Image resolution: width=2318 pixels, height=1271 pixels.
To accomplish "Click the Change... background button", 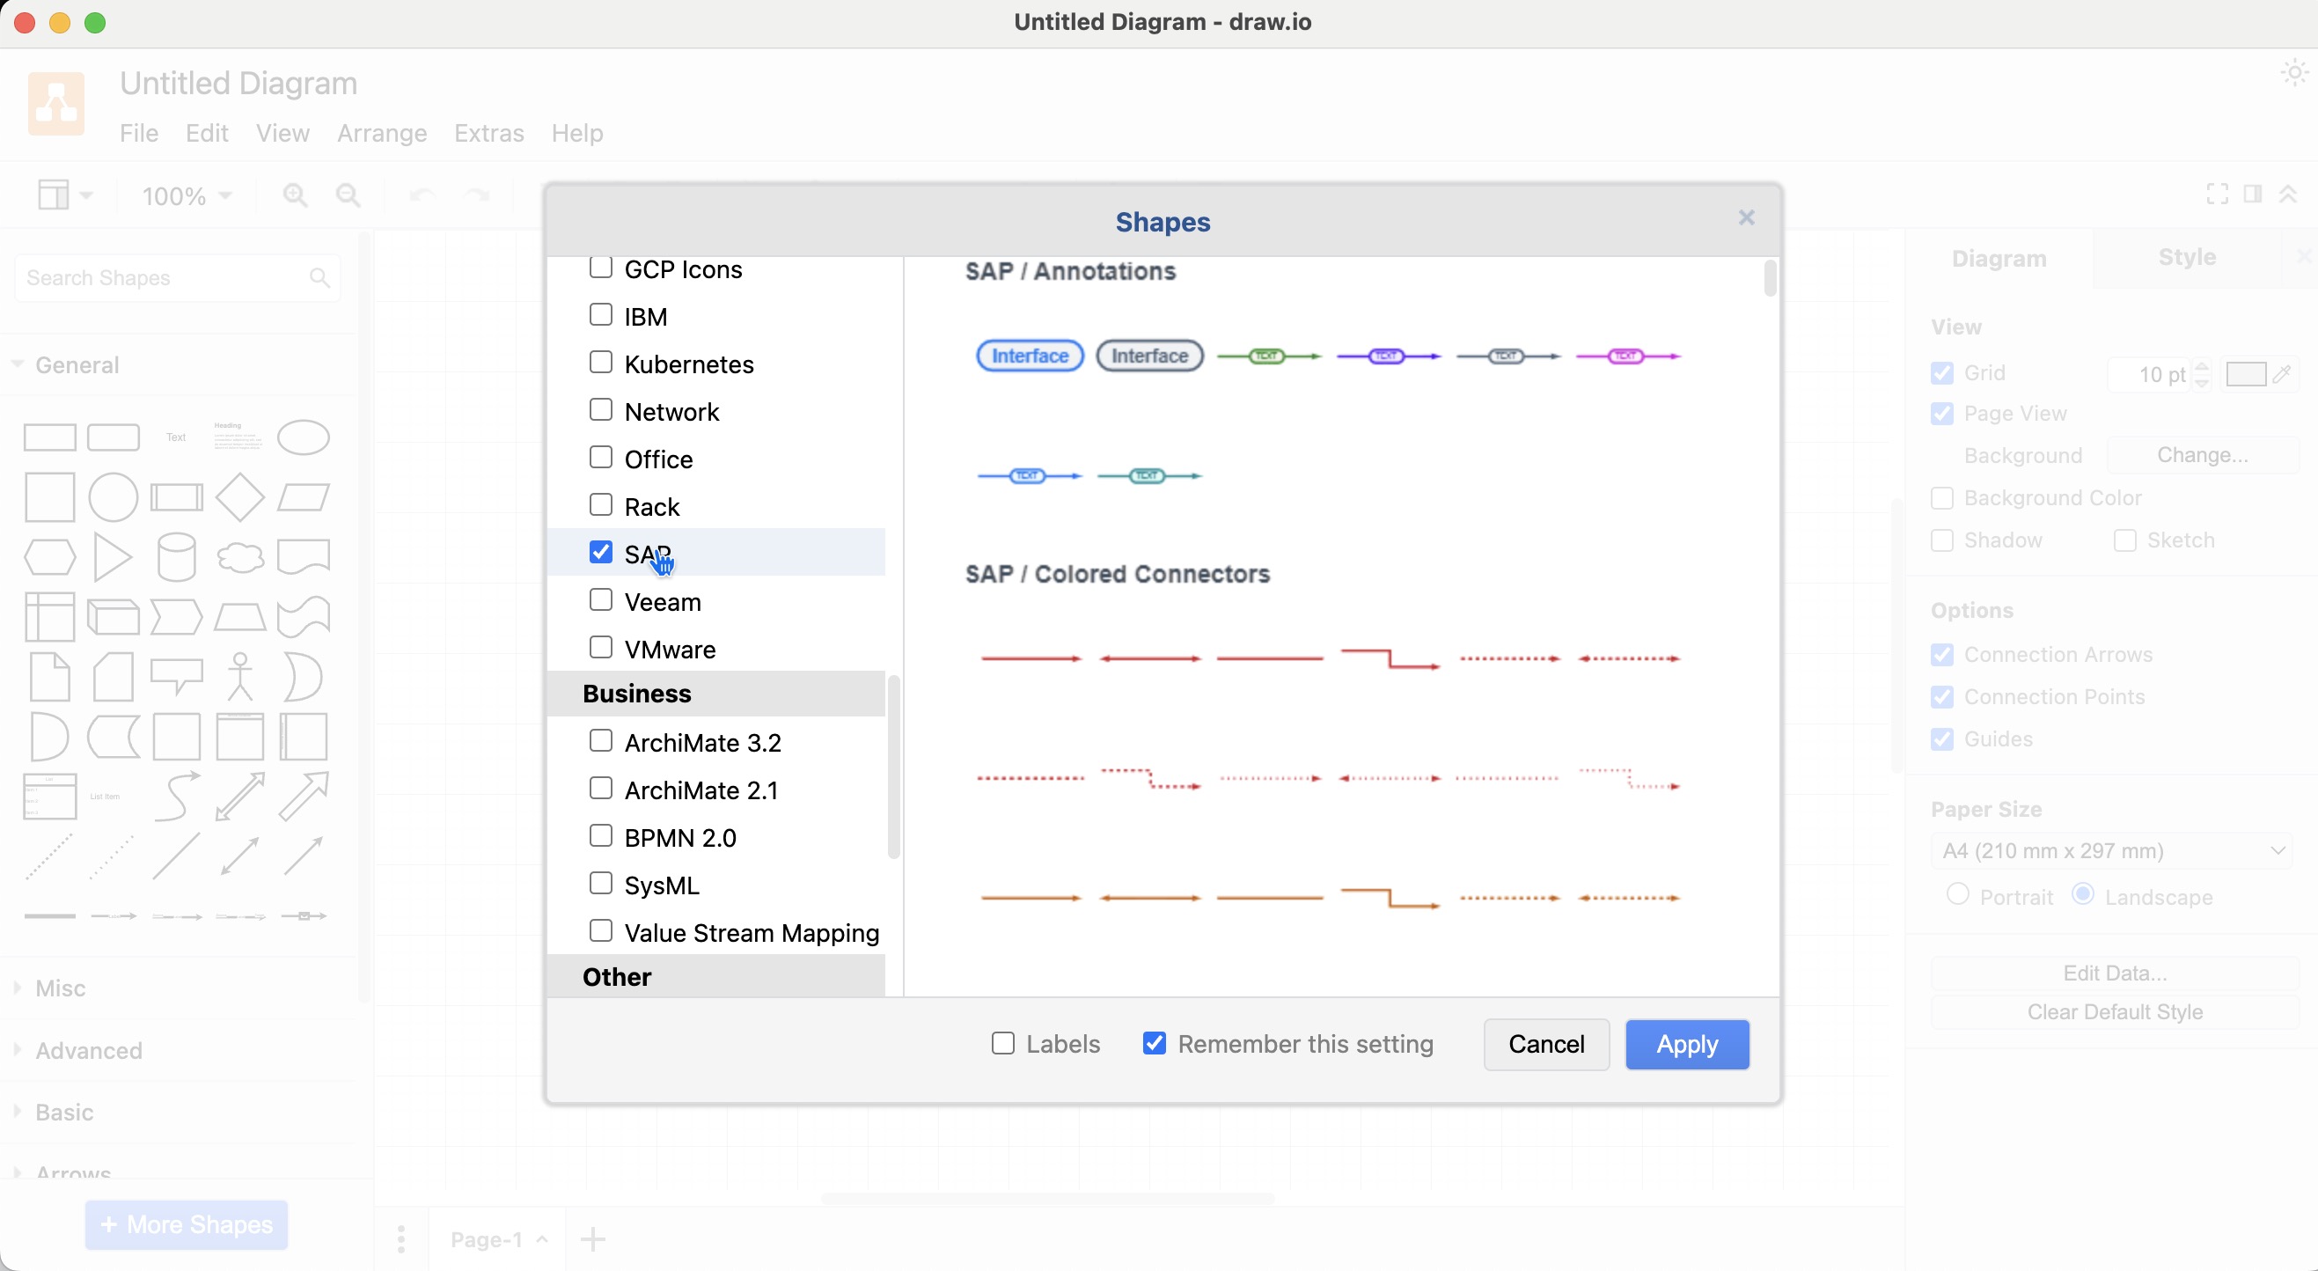I will click(2202, 454).
